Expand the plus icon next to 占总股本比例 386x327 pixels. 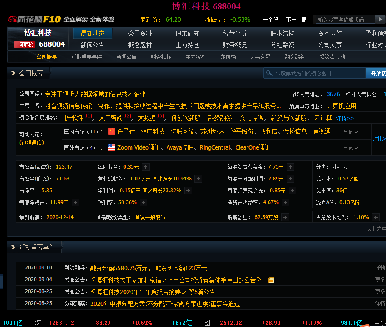pos(376,218)
